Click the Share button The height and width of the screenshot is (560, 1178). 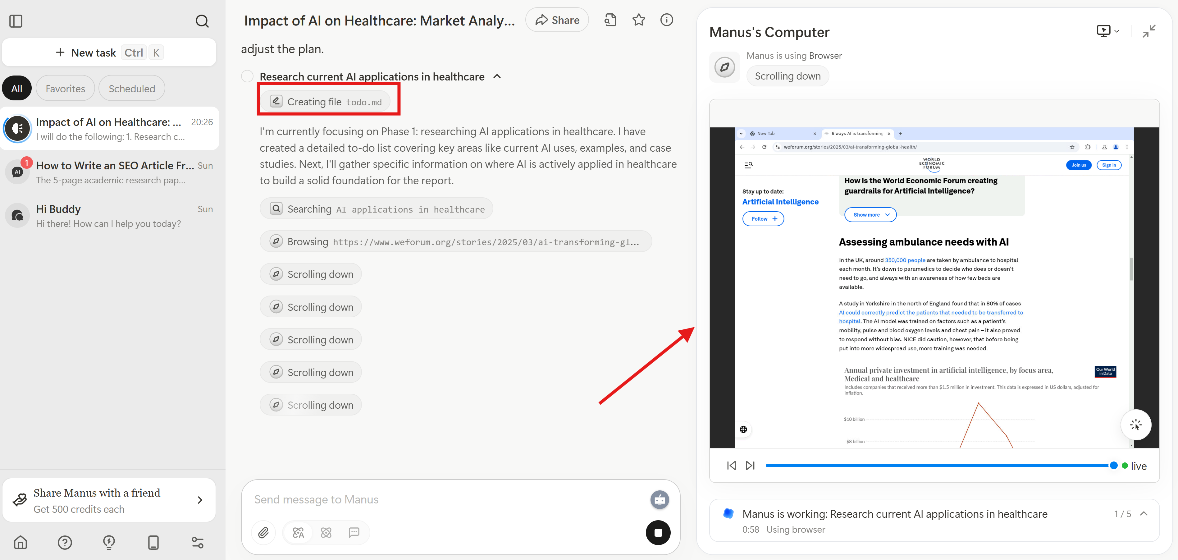(557, 20)
